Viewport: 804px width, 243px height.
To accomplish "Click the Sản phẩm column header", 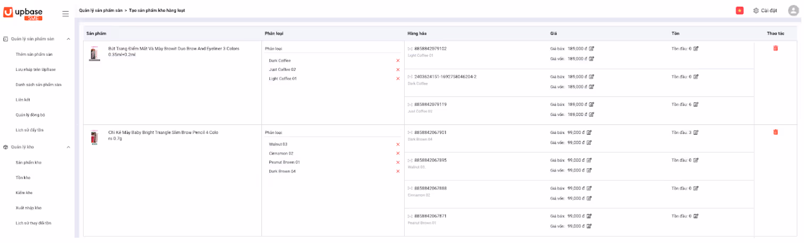I will 96,33.
